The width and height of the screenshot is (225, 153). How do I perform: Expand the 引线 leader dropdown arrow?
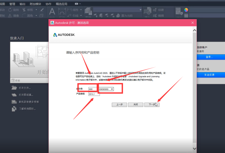coord(81,15)
